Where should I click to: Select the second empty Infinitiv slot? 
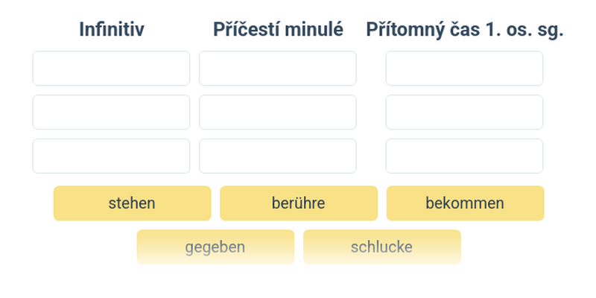click(x=111, y=112)
